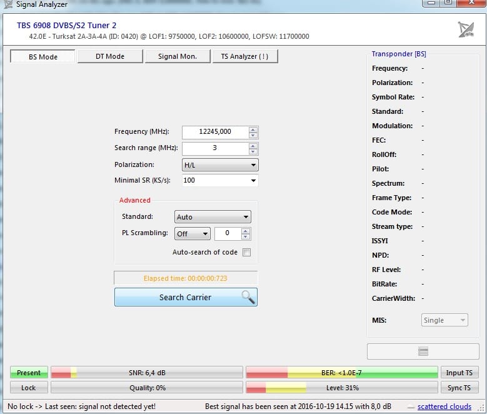Decrease PL Scrambling code with down arrow

pyautogui.click(x=246, y=236)
